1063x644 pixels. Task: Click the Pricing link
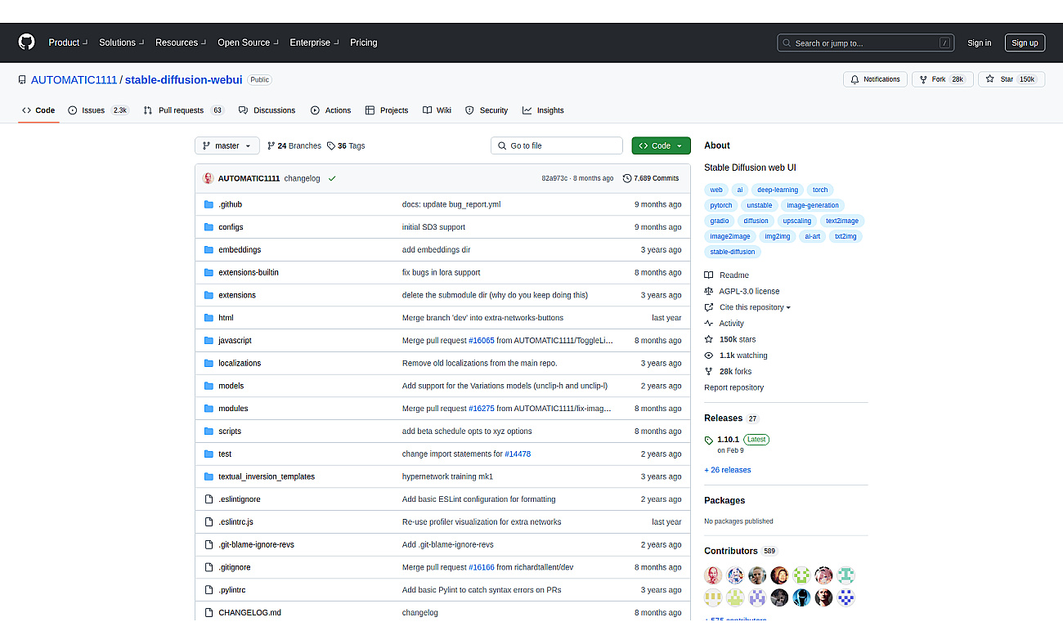pos(364,42)
